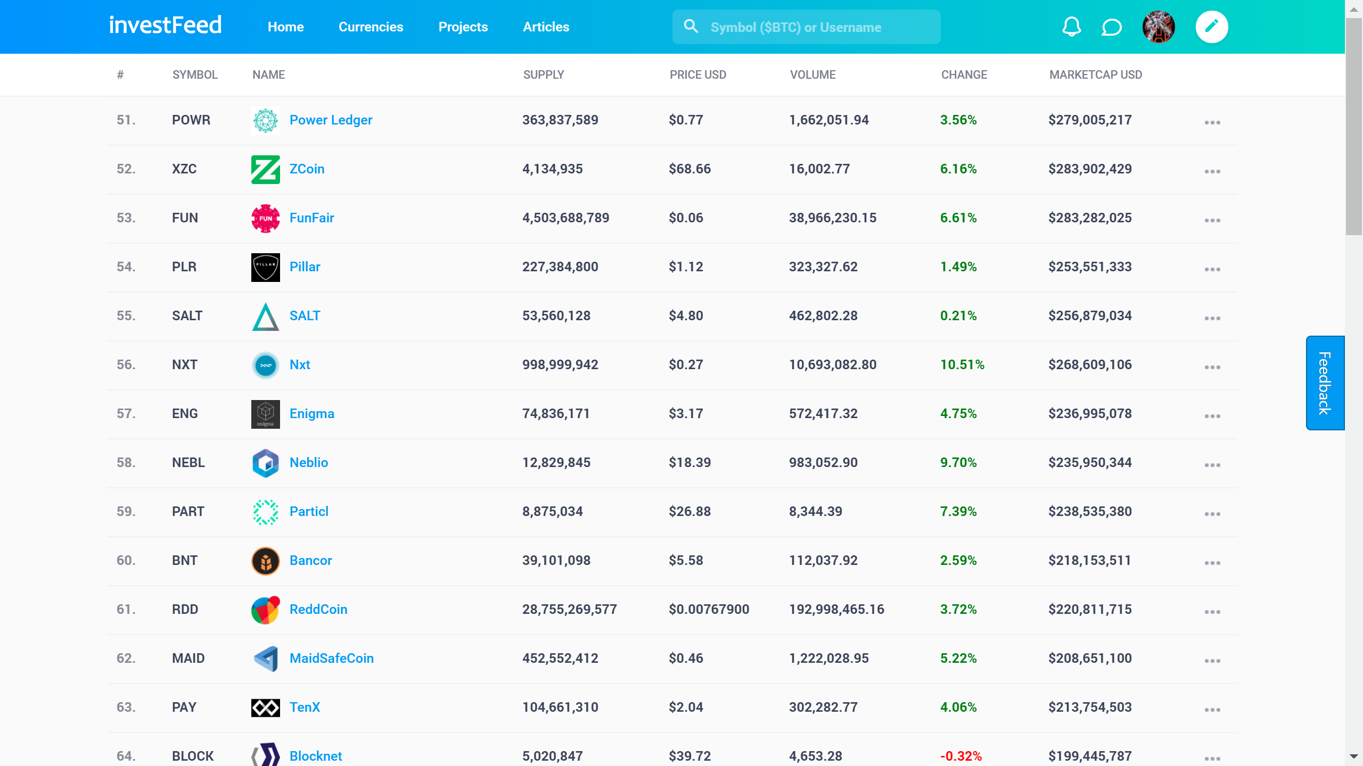Image resolution: width=1363 pixels, height=766 pixels.
Task: Open more options for Enigma row
Action: (x=1212, y=416)
